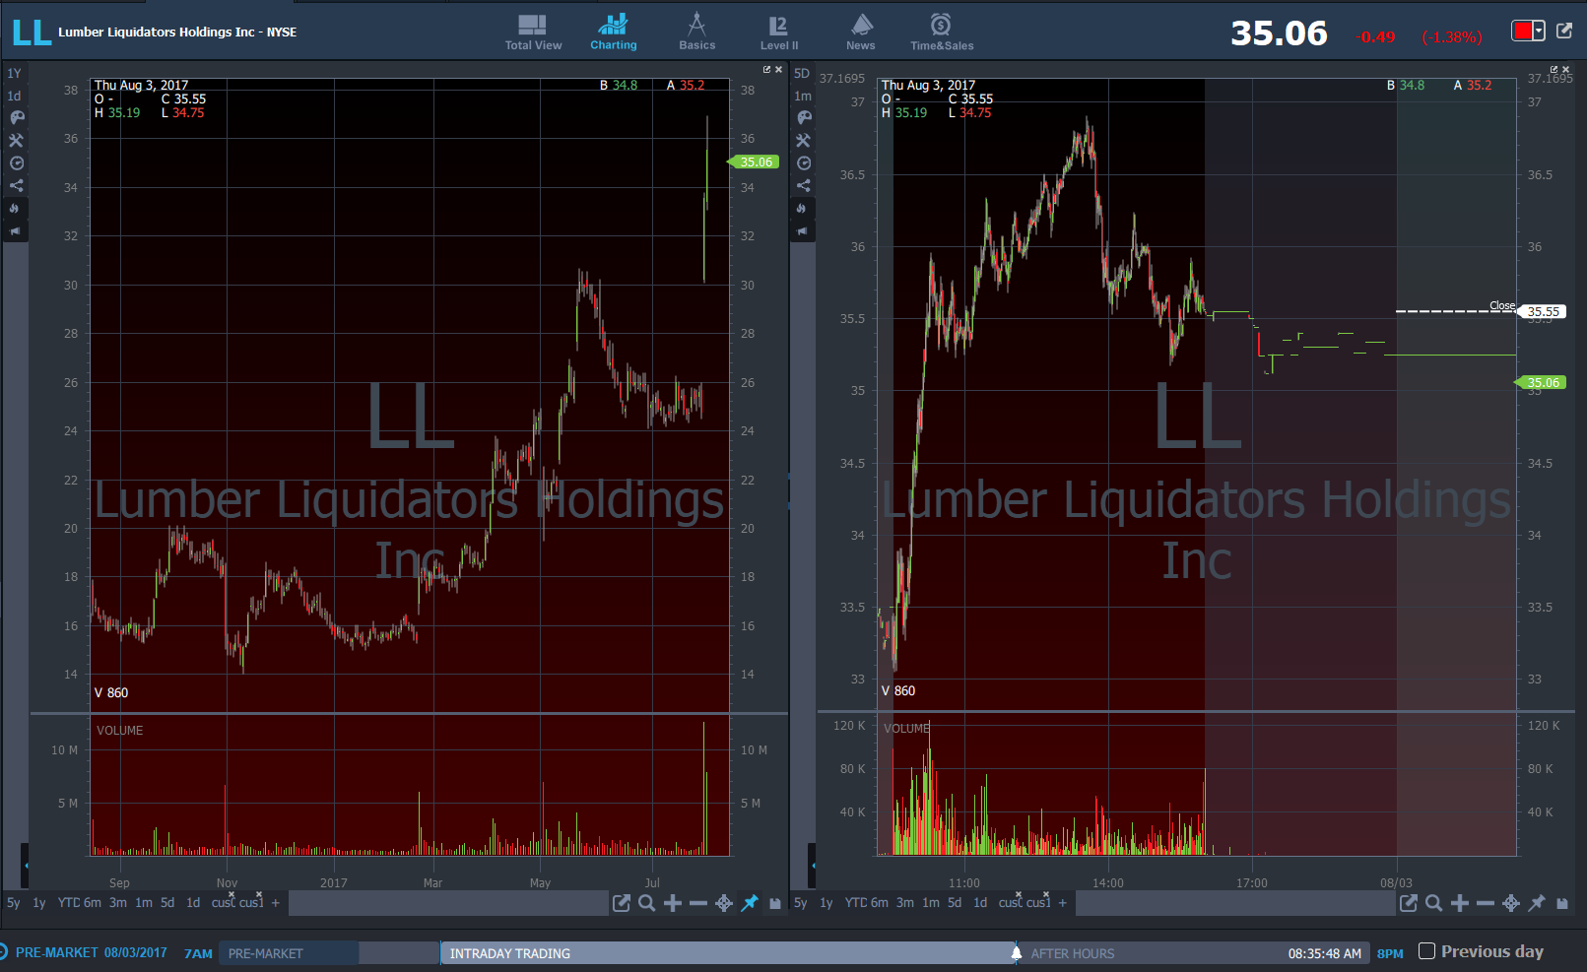Open left chart color palette settings
This screenshot has width=1587, height=972.
point(16,117)
